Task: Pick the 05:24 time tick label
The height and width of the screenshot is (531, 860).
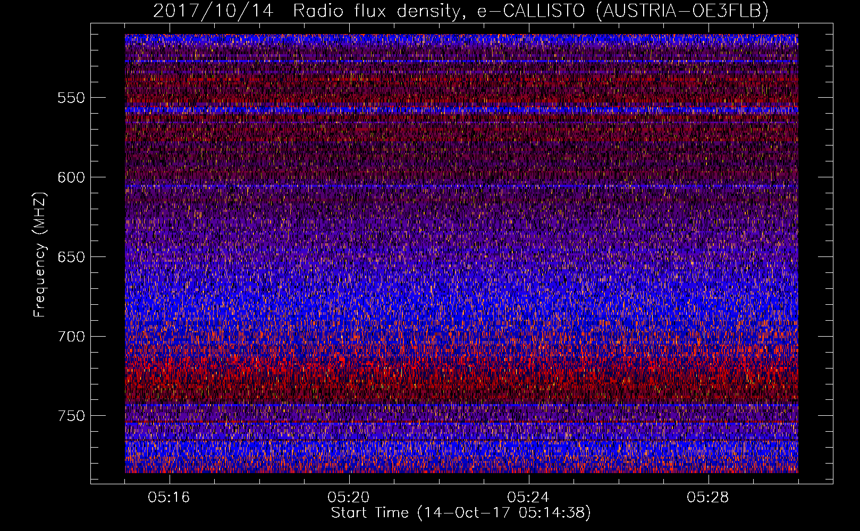Action: pos(528,498)
